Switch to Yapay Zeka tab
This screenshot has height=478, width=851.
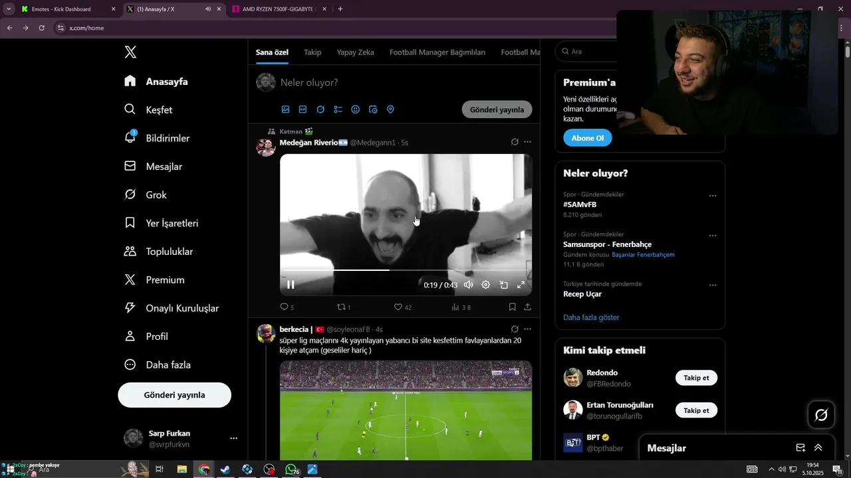pyautogui.click(x=355, y=52)
